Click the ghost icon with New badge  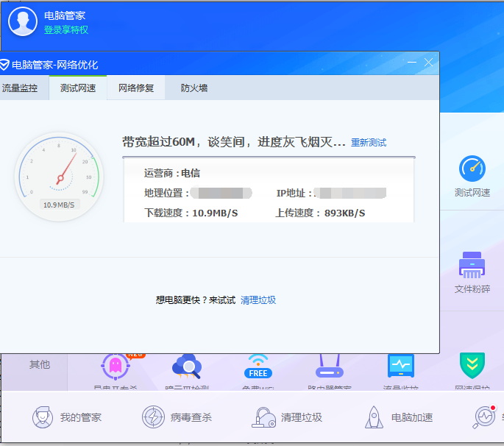116,365
